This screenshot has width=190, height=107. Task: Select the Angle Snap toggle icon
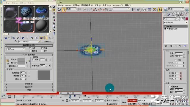point(95,9)
